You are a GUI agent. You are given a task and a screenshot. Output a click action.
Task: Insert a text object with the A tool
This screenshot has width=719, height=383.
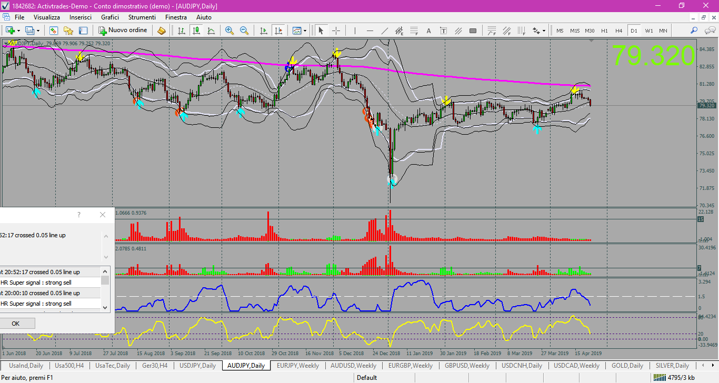click(429, 31)
